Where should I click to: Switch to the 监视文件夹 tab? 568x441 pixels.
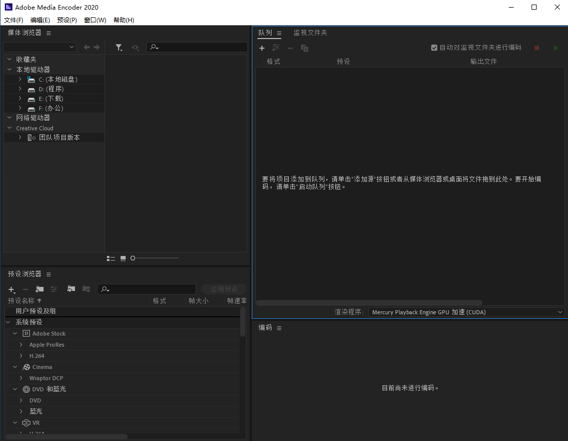[310, 33]
